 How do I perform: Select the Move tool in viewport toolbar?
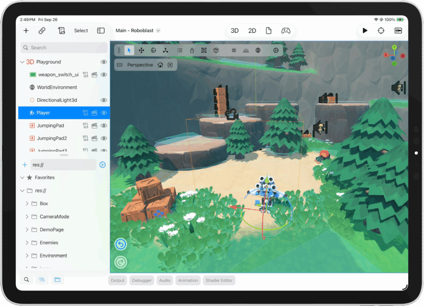[x=141, y=50]
